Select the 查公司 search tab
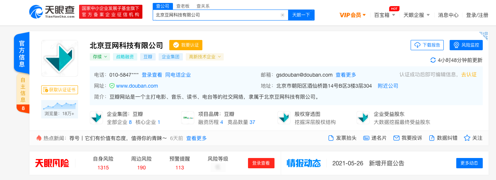The height and width of the screenshot is (180, 496). pos(163,6)
